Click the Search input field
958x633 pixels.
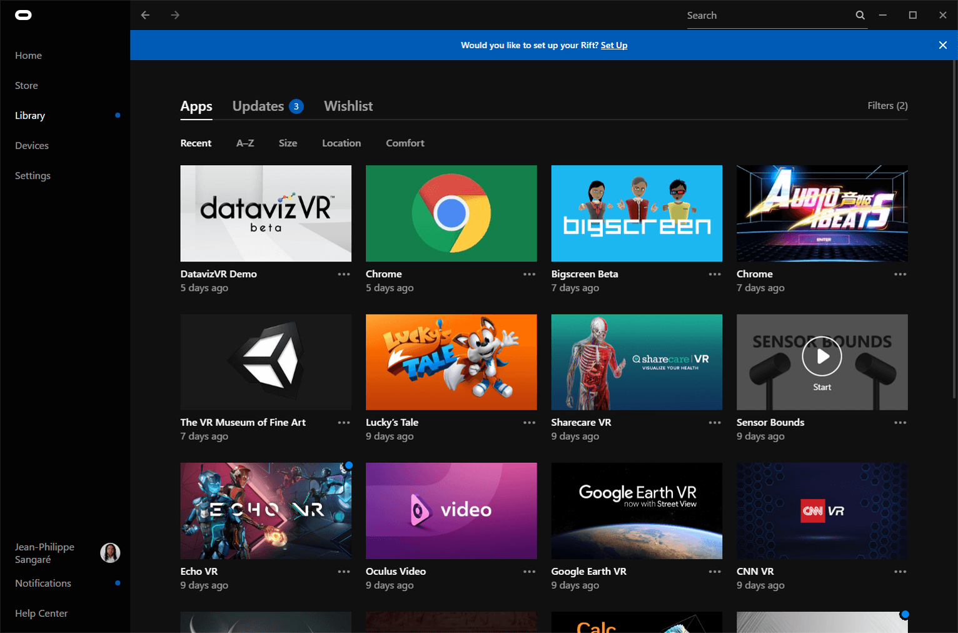(769, 16)
